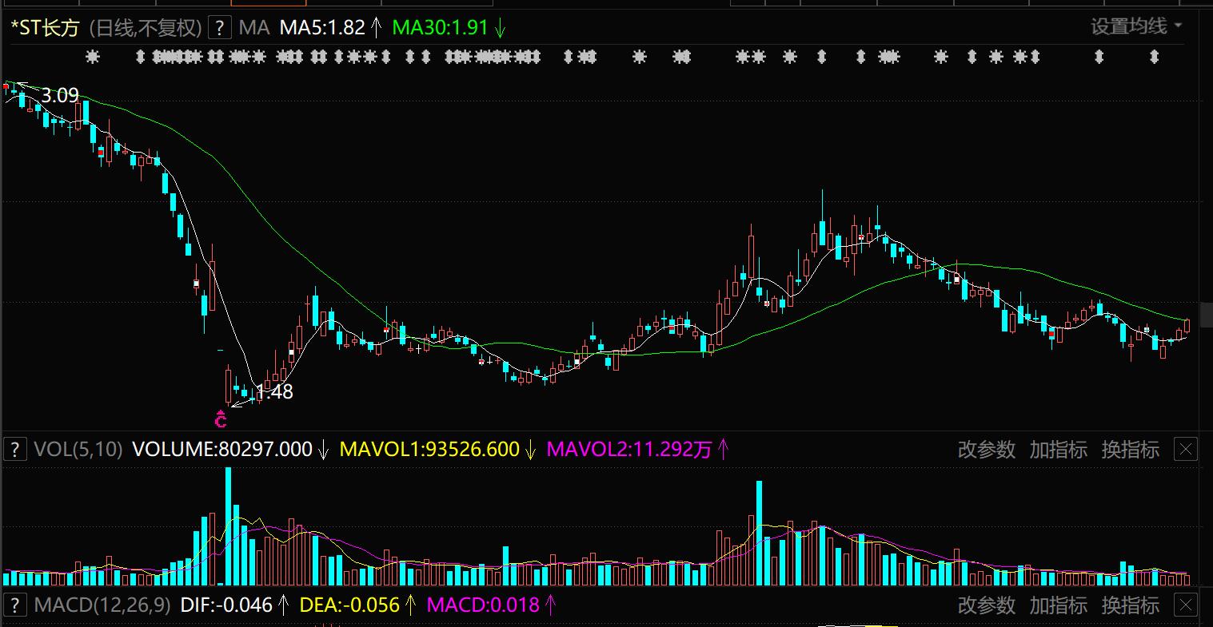Click the (日线,不复权) period label
The image size is (1213, 627).
145,28
